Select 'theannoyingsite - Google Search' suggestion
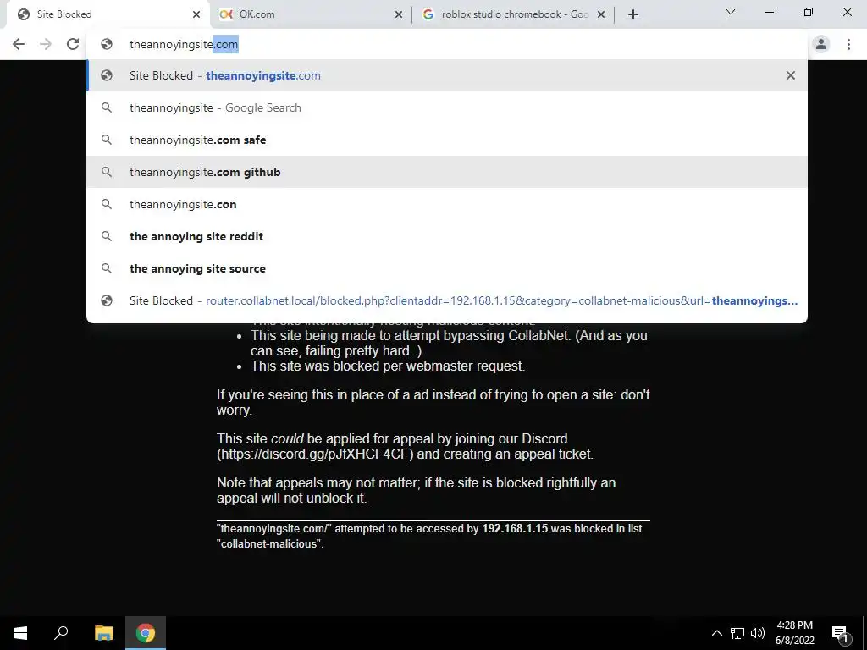Image resolution: width=867 pixels, height=650 pixels. coord(447,107)
